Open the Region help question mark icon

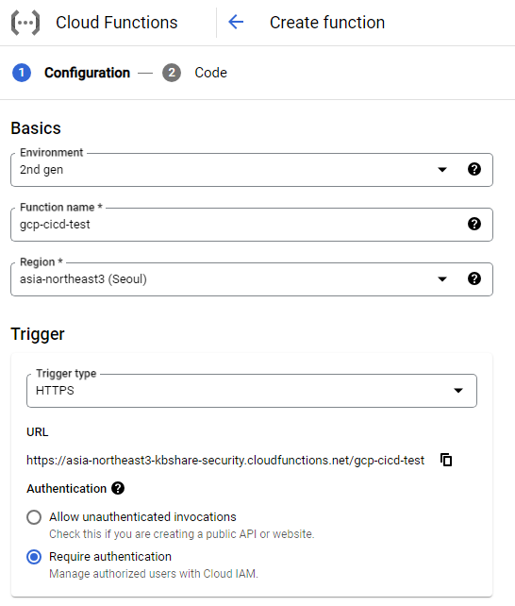click(474, 279)
